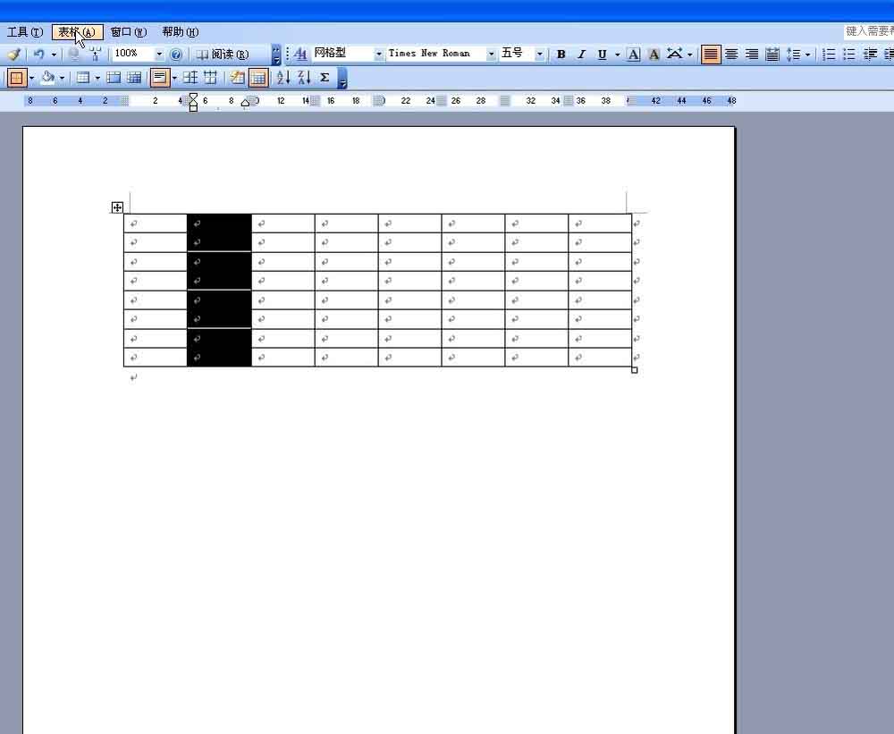Open the 窗口(W) menu
The image size is (894, 734).
pos(128,32)
